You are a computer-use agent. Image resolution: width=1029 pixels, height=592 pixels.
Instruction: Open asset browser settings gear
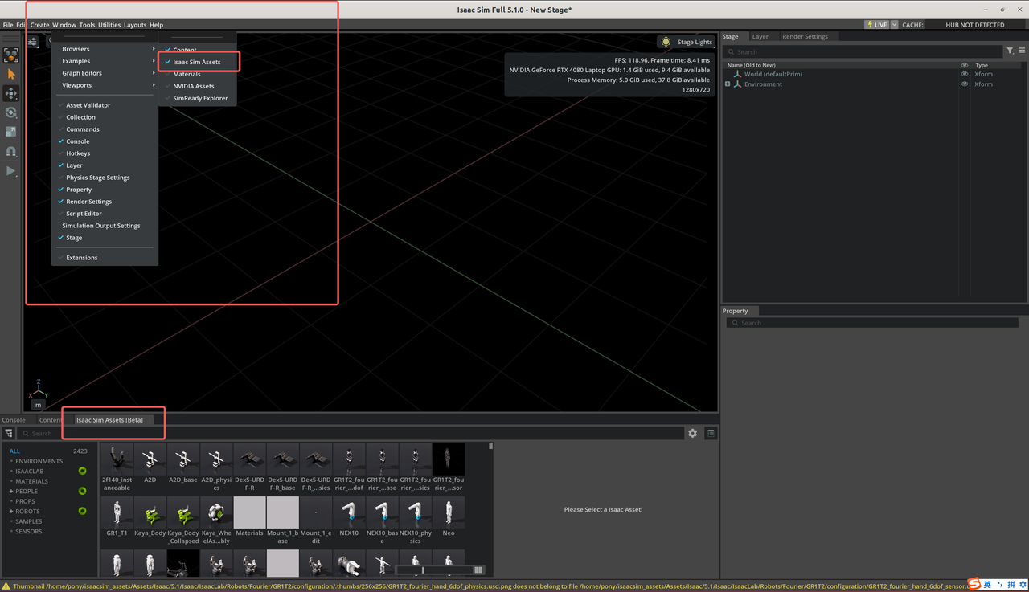pyautogui.click(x=692, y=433)
